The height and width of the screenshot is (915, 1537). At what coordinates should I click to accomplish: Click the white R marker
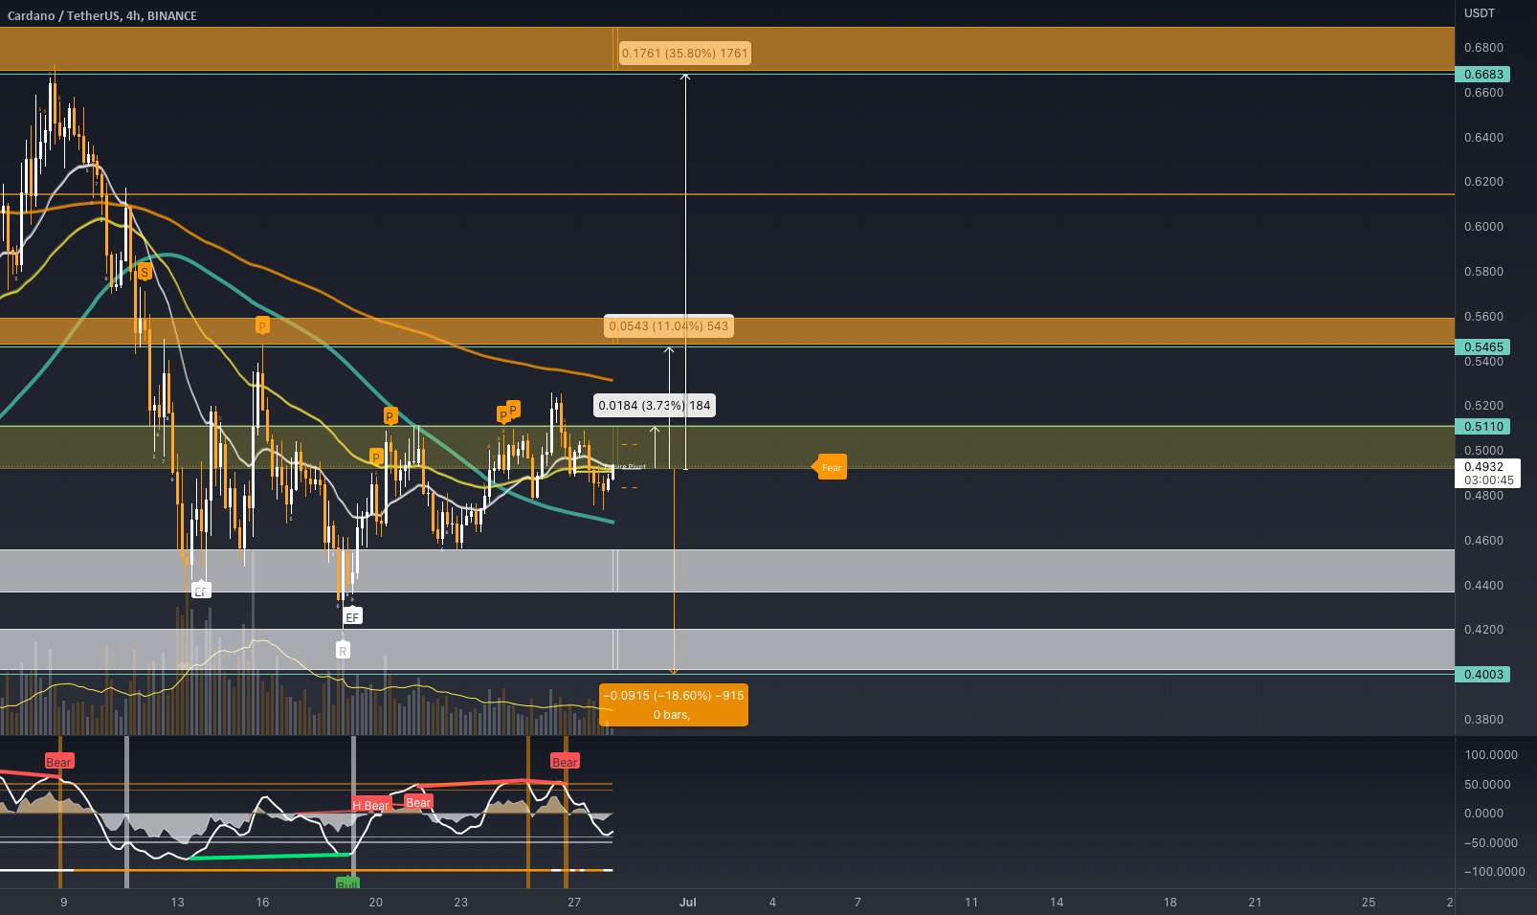[x=343, y=650]
